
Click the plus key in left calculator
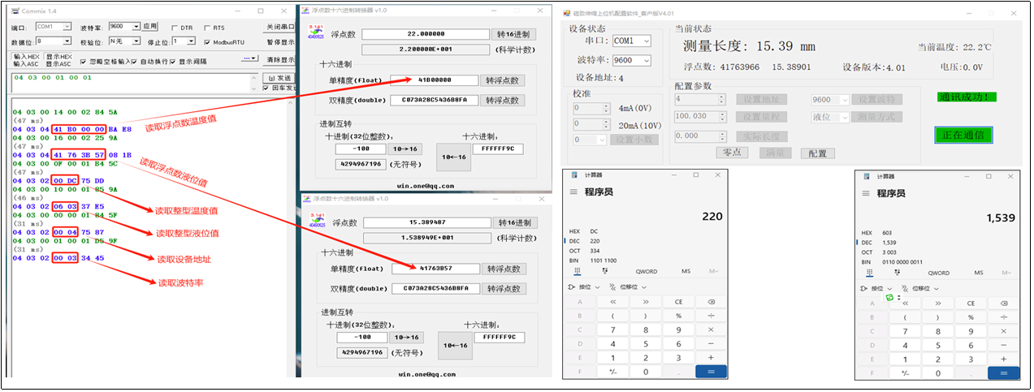tap(711, 358)
